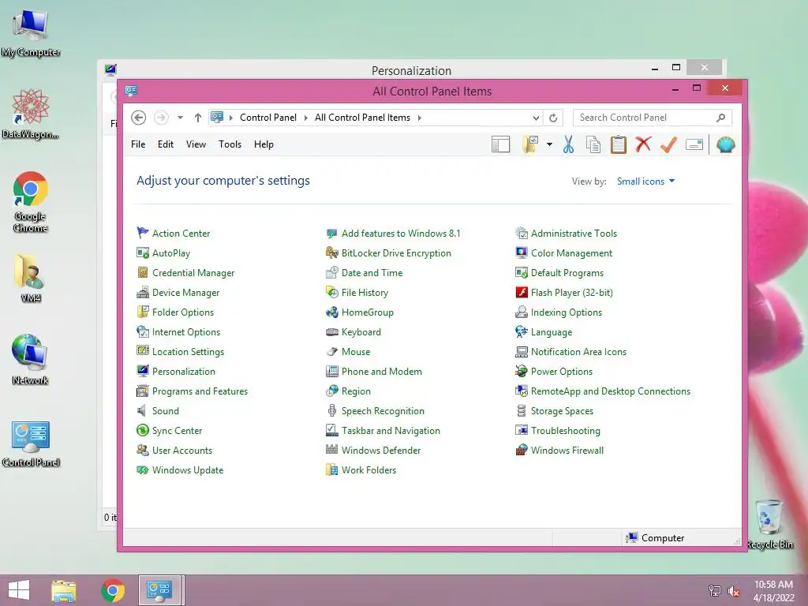Click the muted volume tray icon

coord(734,591)
